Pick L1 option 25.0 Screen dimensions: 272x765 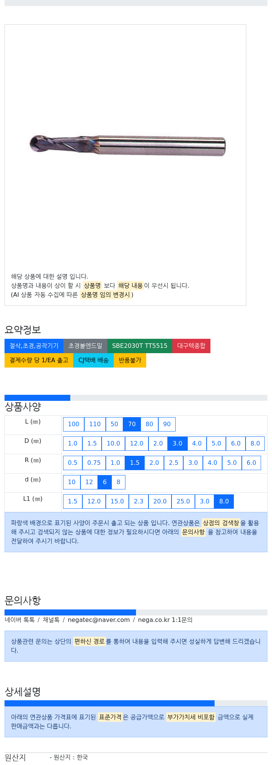(x=183, y=502)
